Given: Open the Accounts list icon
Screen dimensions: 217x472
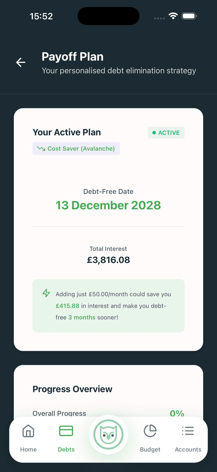Looking at the screenshot, I should tap(188, 431).
